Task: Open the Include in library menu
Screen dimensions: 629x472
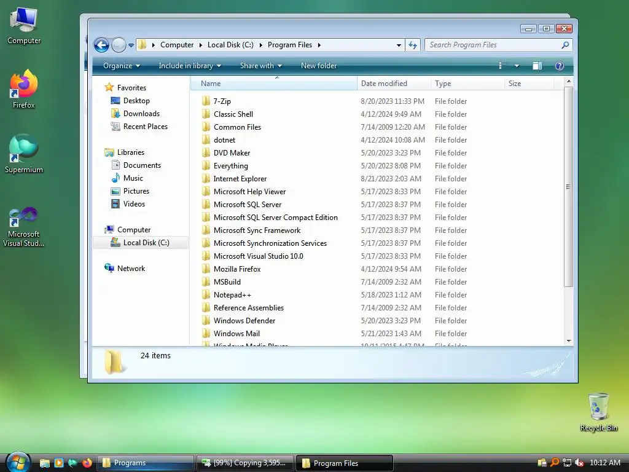Action: tap(190, 66)
